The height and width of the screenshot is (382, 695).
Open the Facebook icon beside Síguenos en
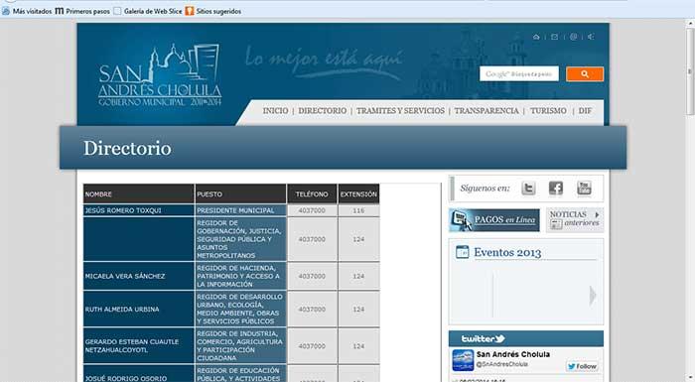click(x=556, y=189)
